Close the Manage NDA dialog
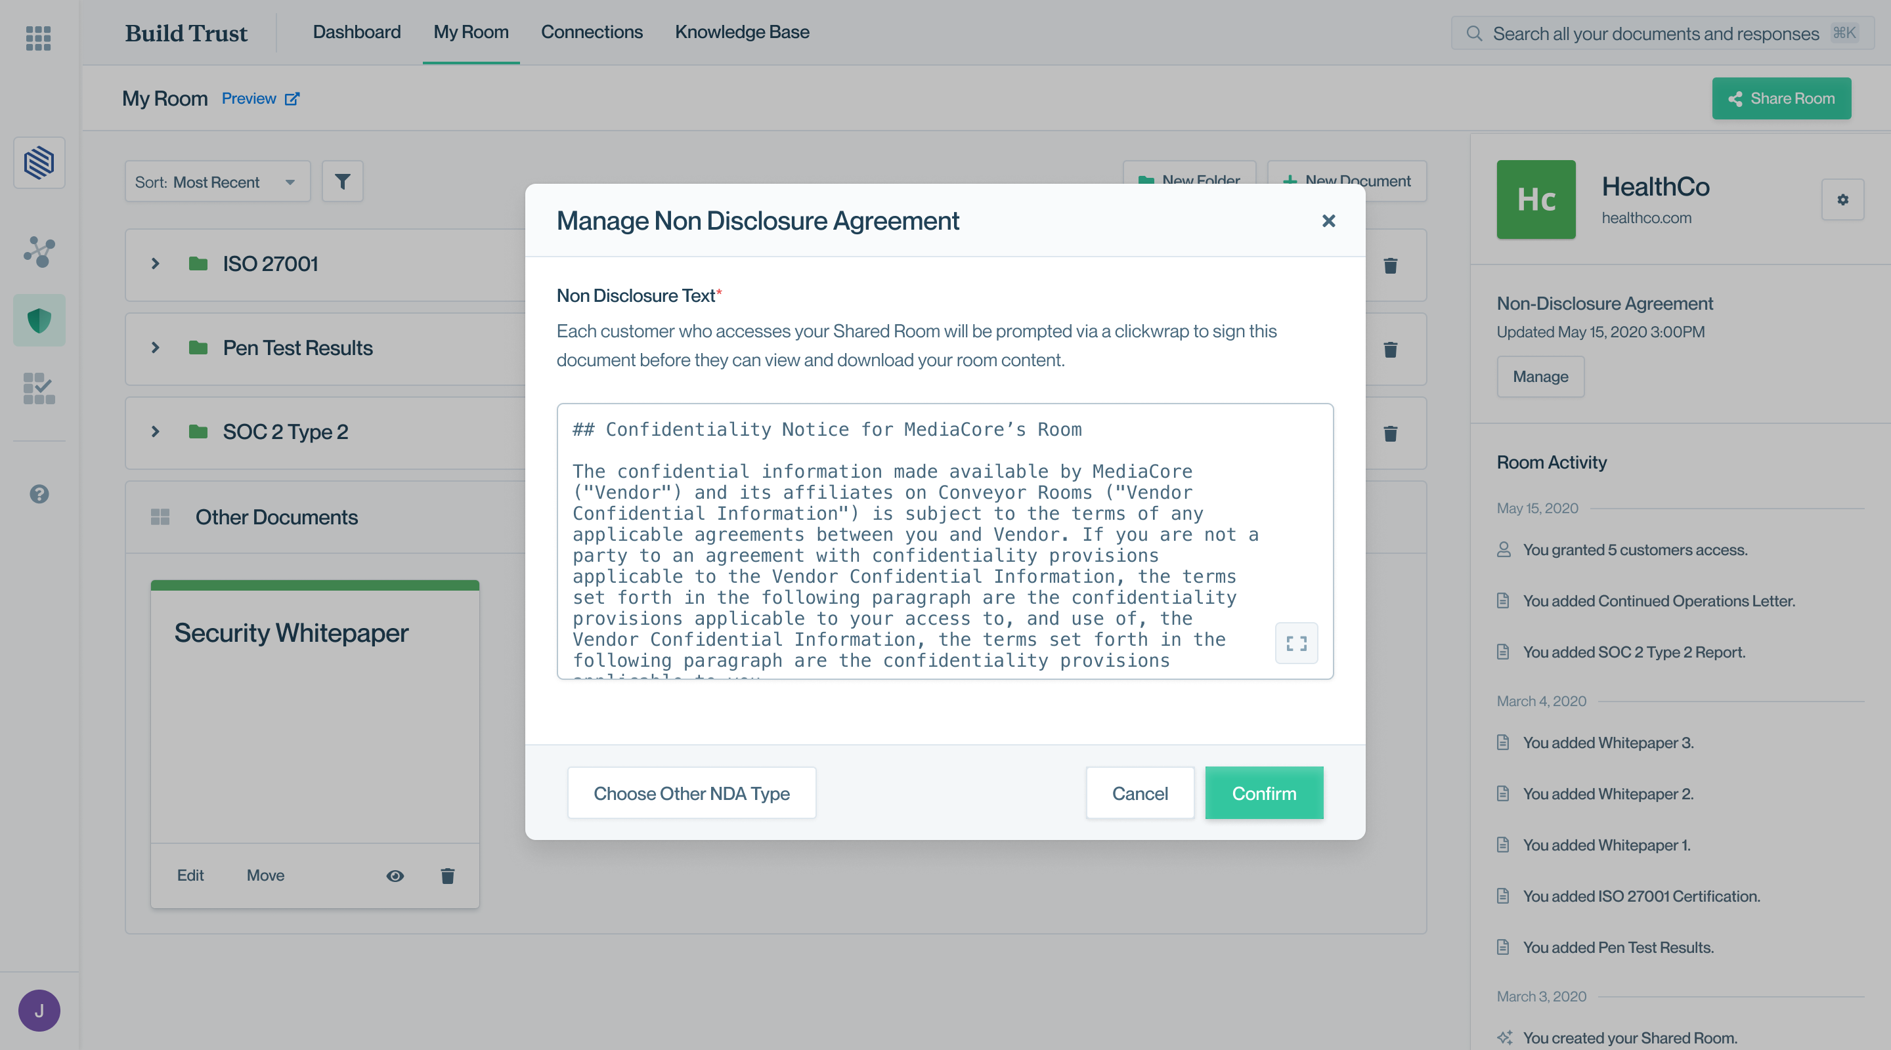This screenshot has width=1891, height=1050. 1328,221
